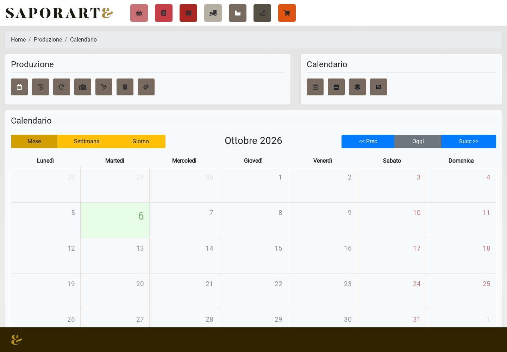This screenshot has width=507, height=352.
Task: Select day 27 in the calendar
Action: click(115, 319)
